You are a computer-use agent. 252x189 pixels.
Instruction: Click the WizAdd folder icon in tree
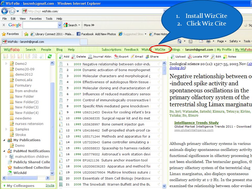click(10, 173)
